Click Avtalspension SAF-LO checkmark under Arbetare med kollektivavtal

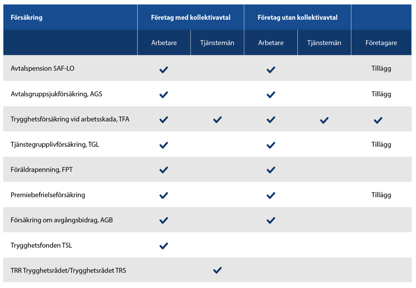(x=163, y=69)
